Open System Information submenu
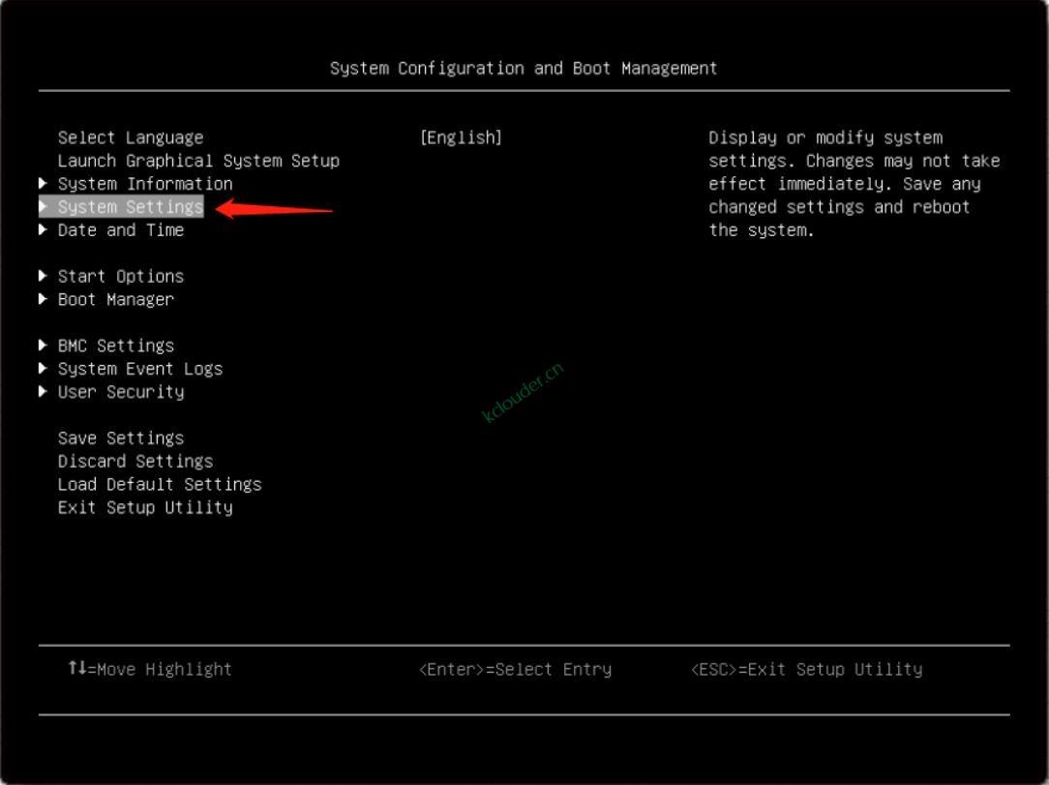1049x785 pixels. (145, 184)
